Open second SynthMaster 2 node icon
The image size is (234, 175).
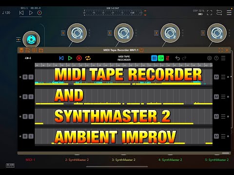pos(124,33)
